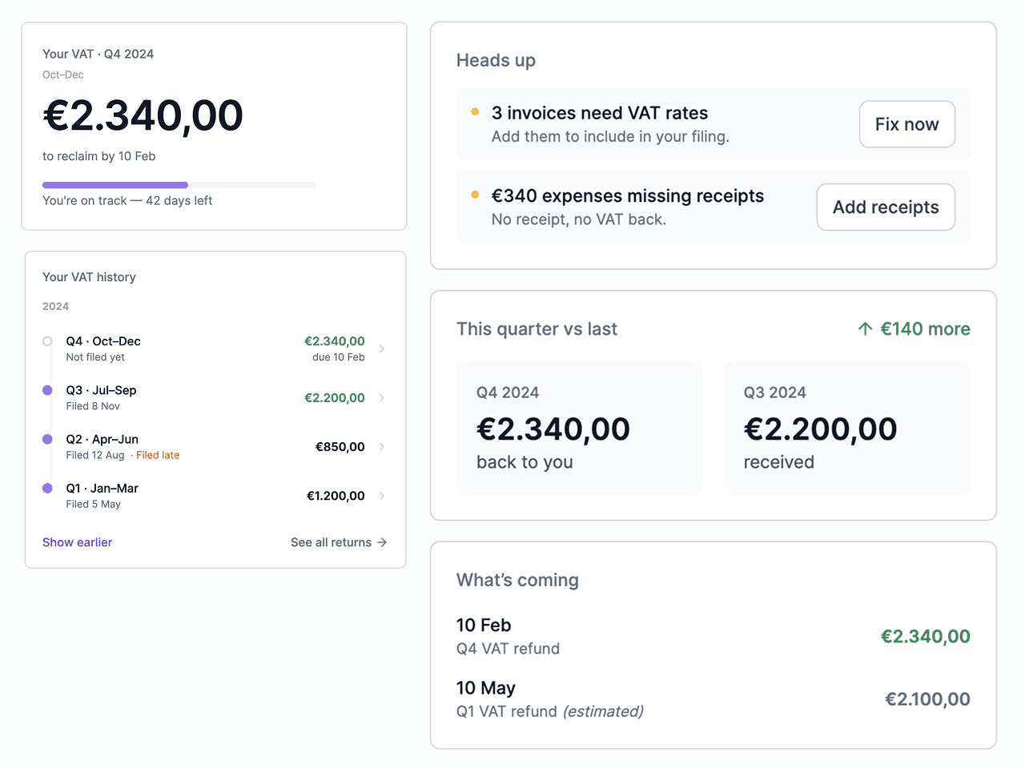Click the reclaim deadline progress bar
The height and width of the screenshot is (769, 1025).
pos(179,185)
